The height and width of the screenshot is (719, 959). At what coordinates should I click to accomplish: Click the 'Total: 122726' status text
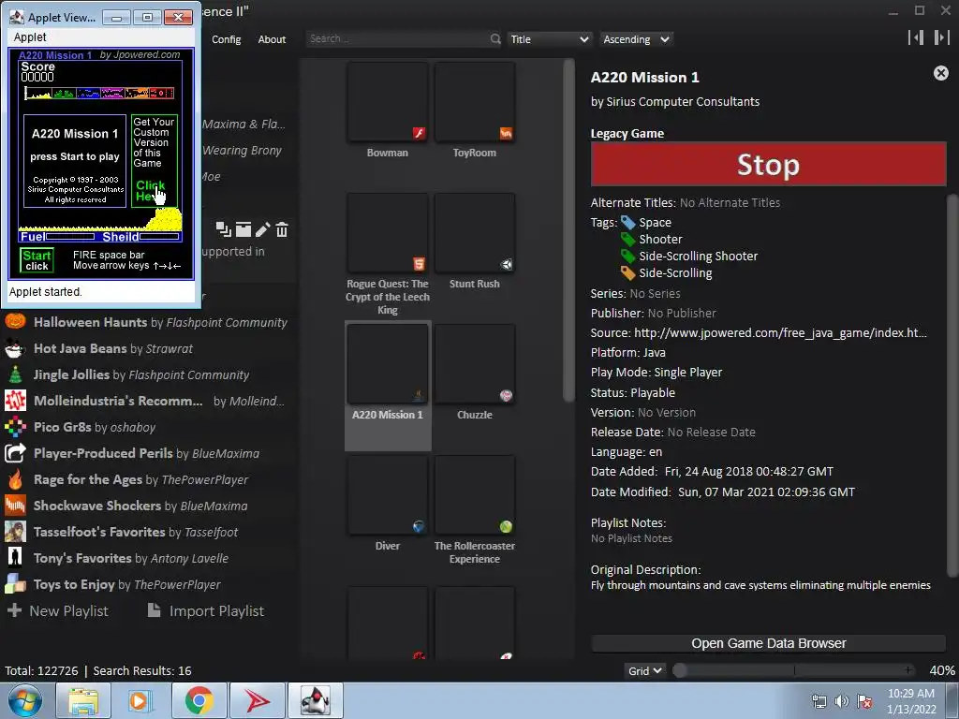point(41,670)
